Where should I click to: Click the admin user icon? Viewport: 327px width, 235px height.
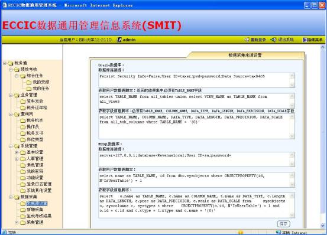119,40
